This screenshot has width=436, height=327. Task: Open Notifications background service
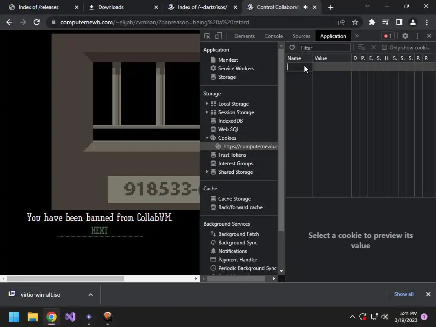click(x=232, y=251)
